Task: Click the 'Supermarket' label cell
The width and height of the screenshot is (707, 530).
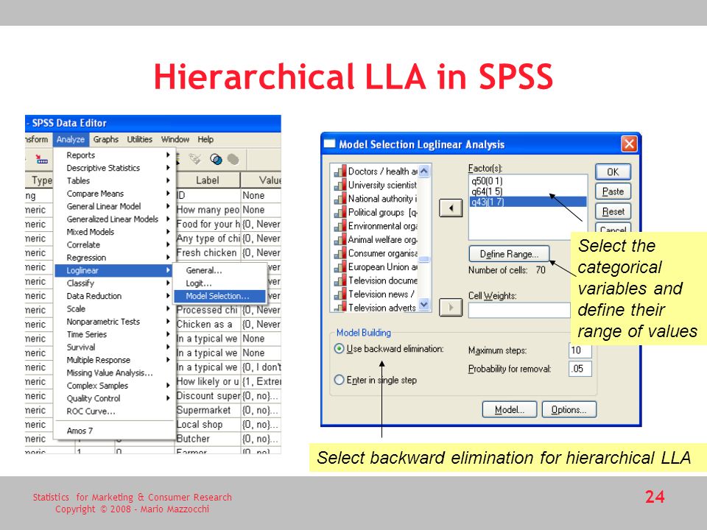Action: tap(208, 410)
